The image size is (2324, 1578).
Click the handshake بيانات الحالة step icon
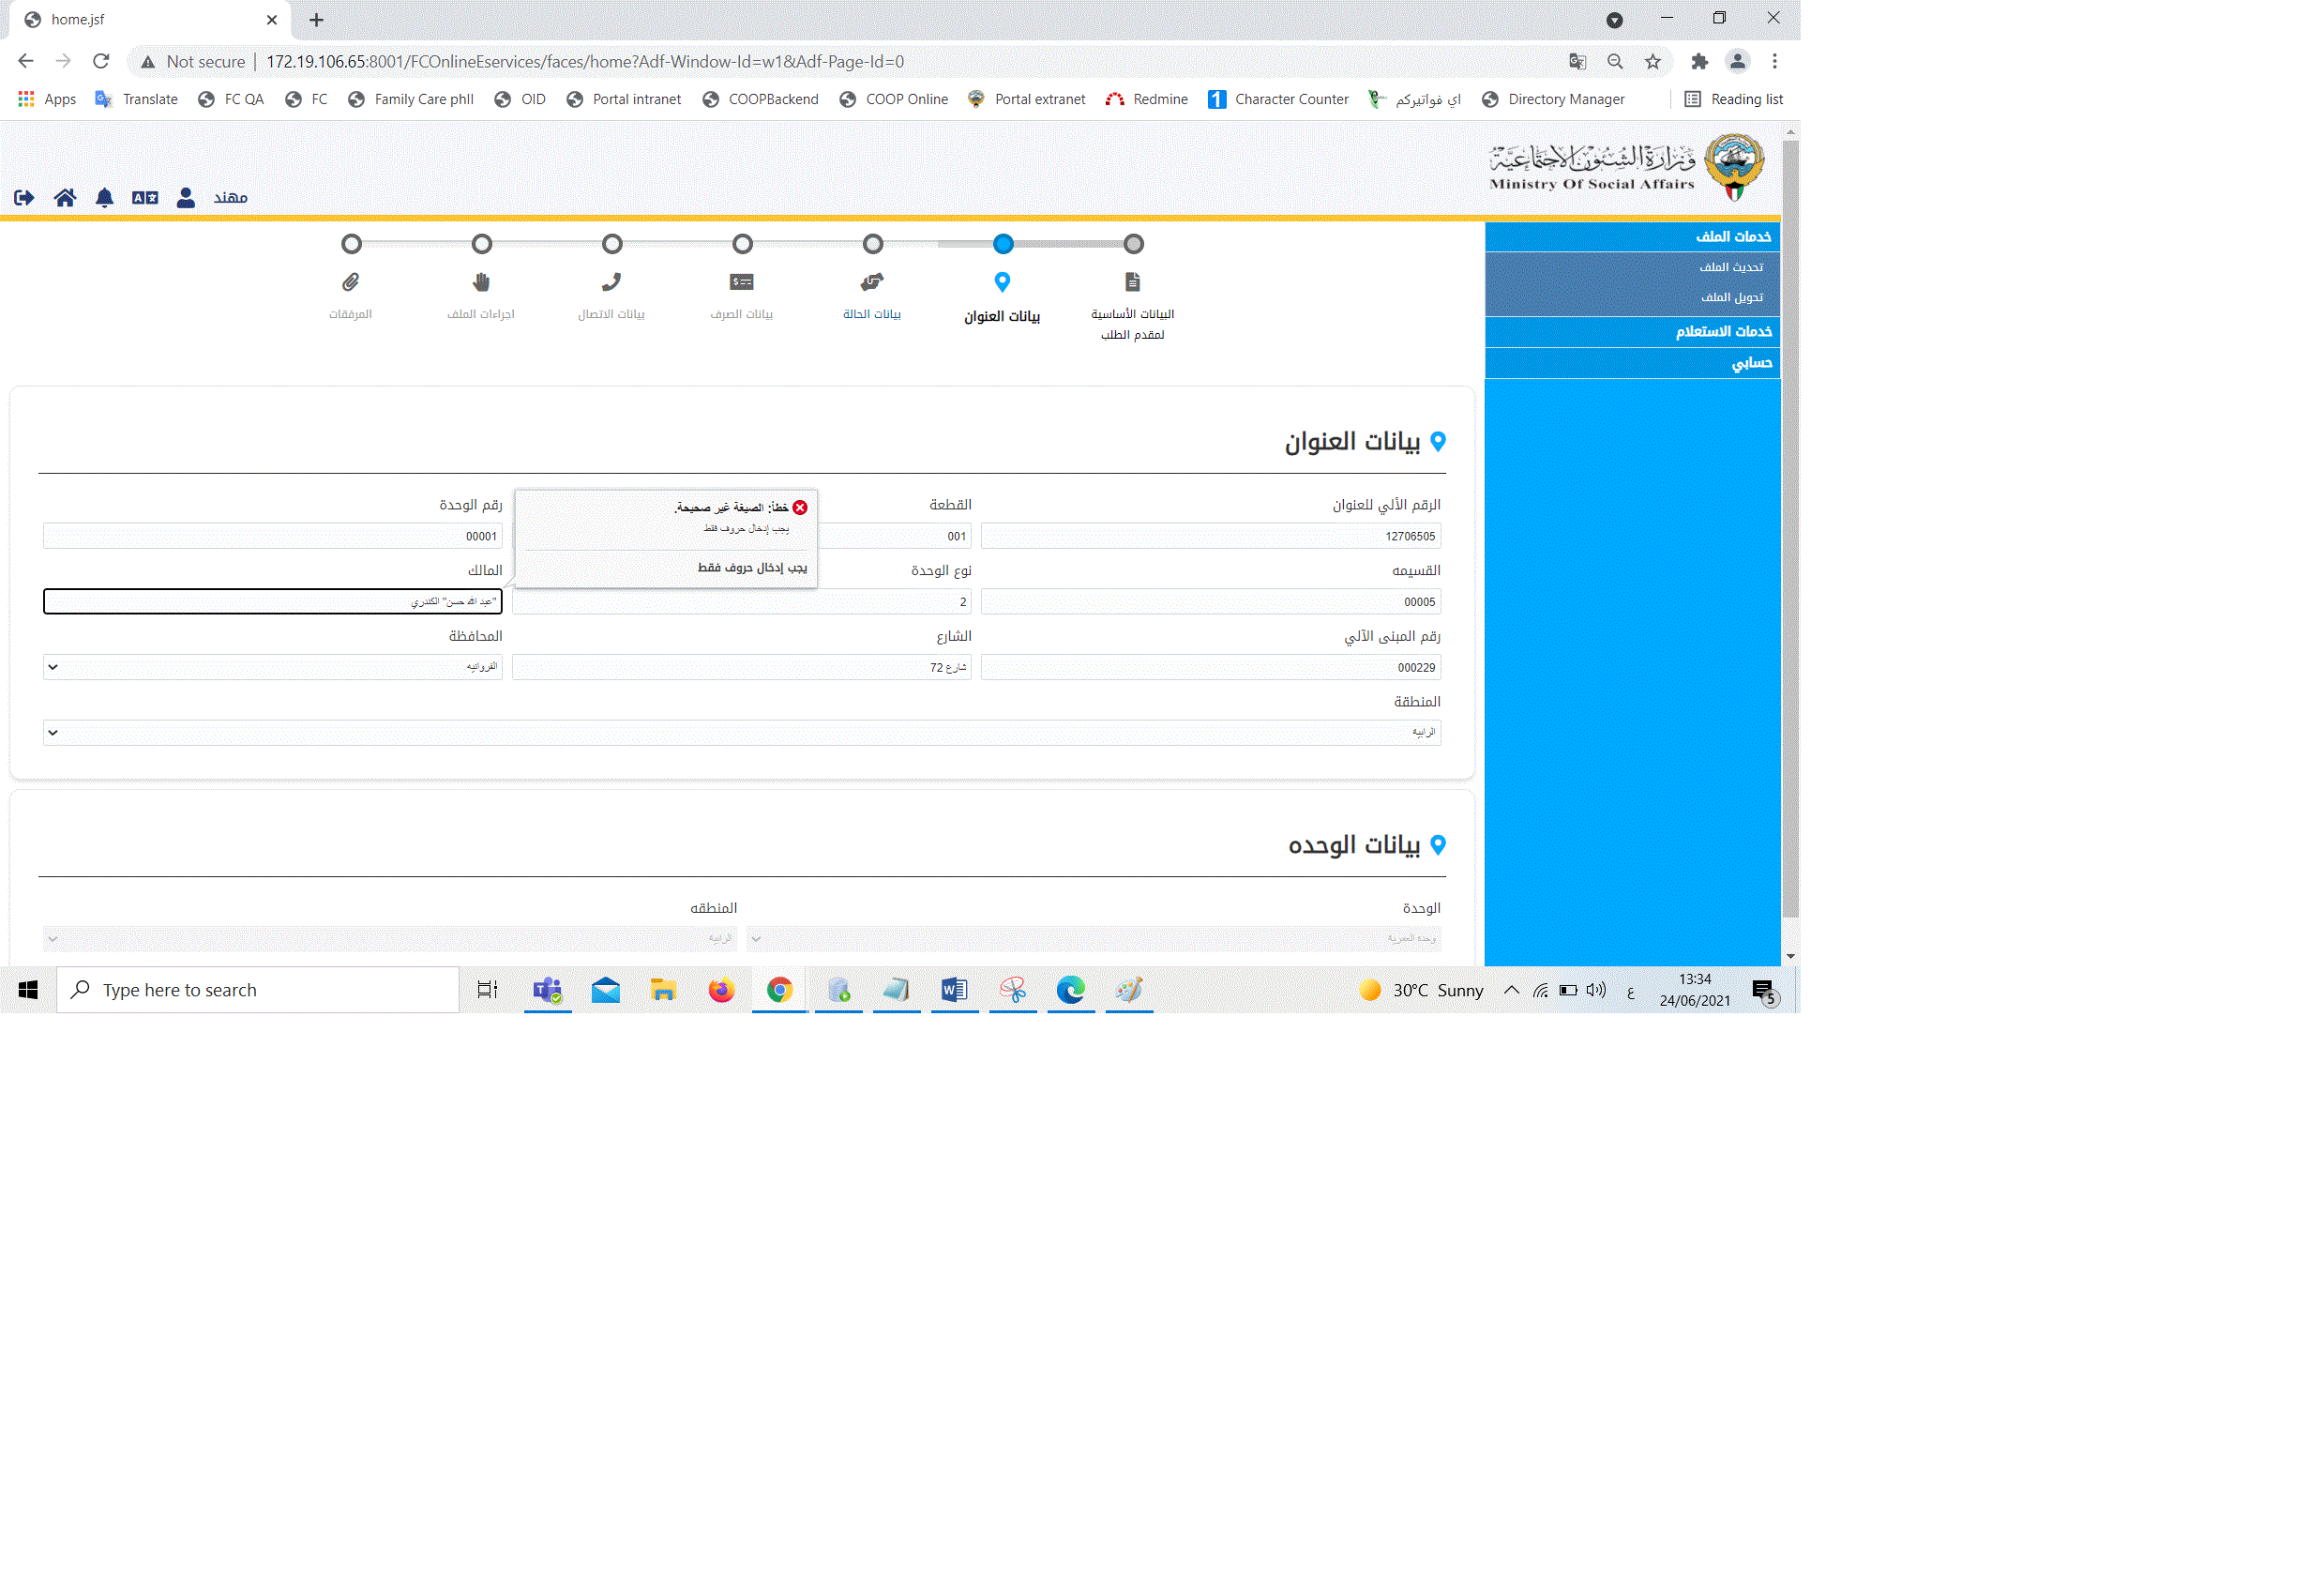coord(872,282)
